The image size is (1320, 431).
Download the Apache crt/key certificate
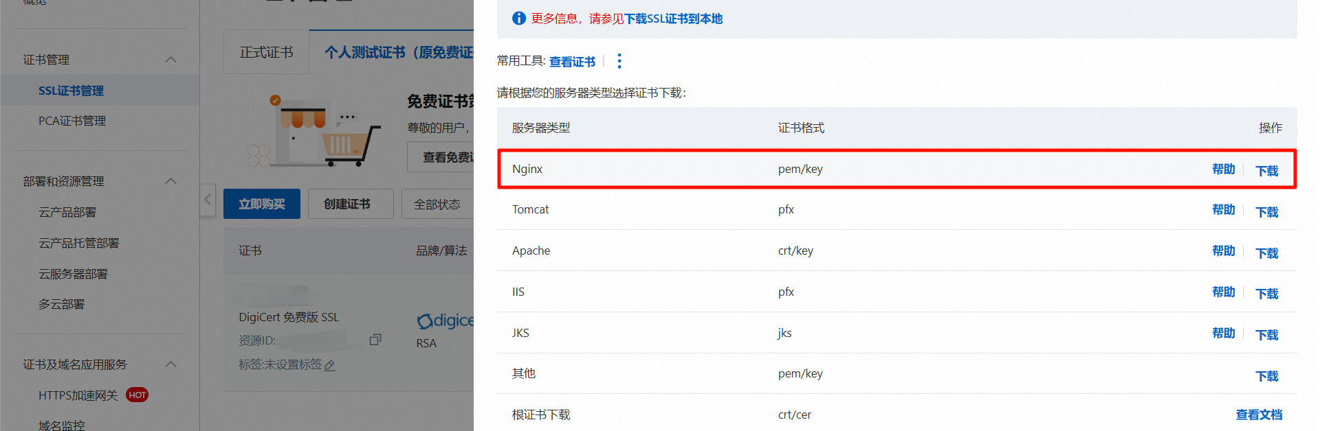pyautogui.click(x=1267, y=253)
